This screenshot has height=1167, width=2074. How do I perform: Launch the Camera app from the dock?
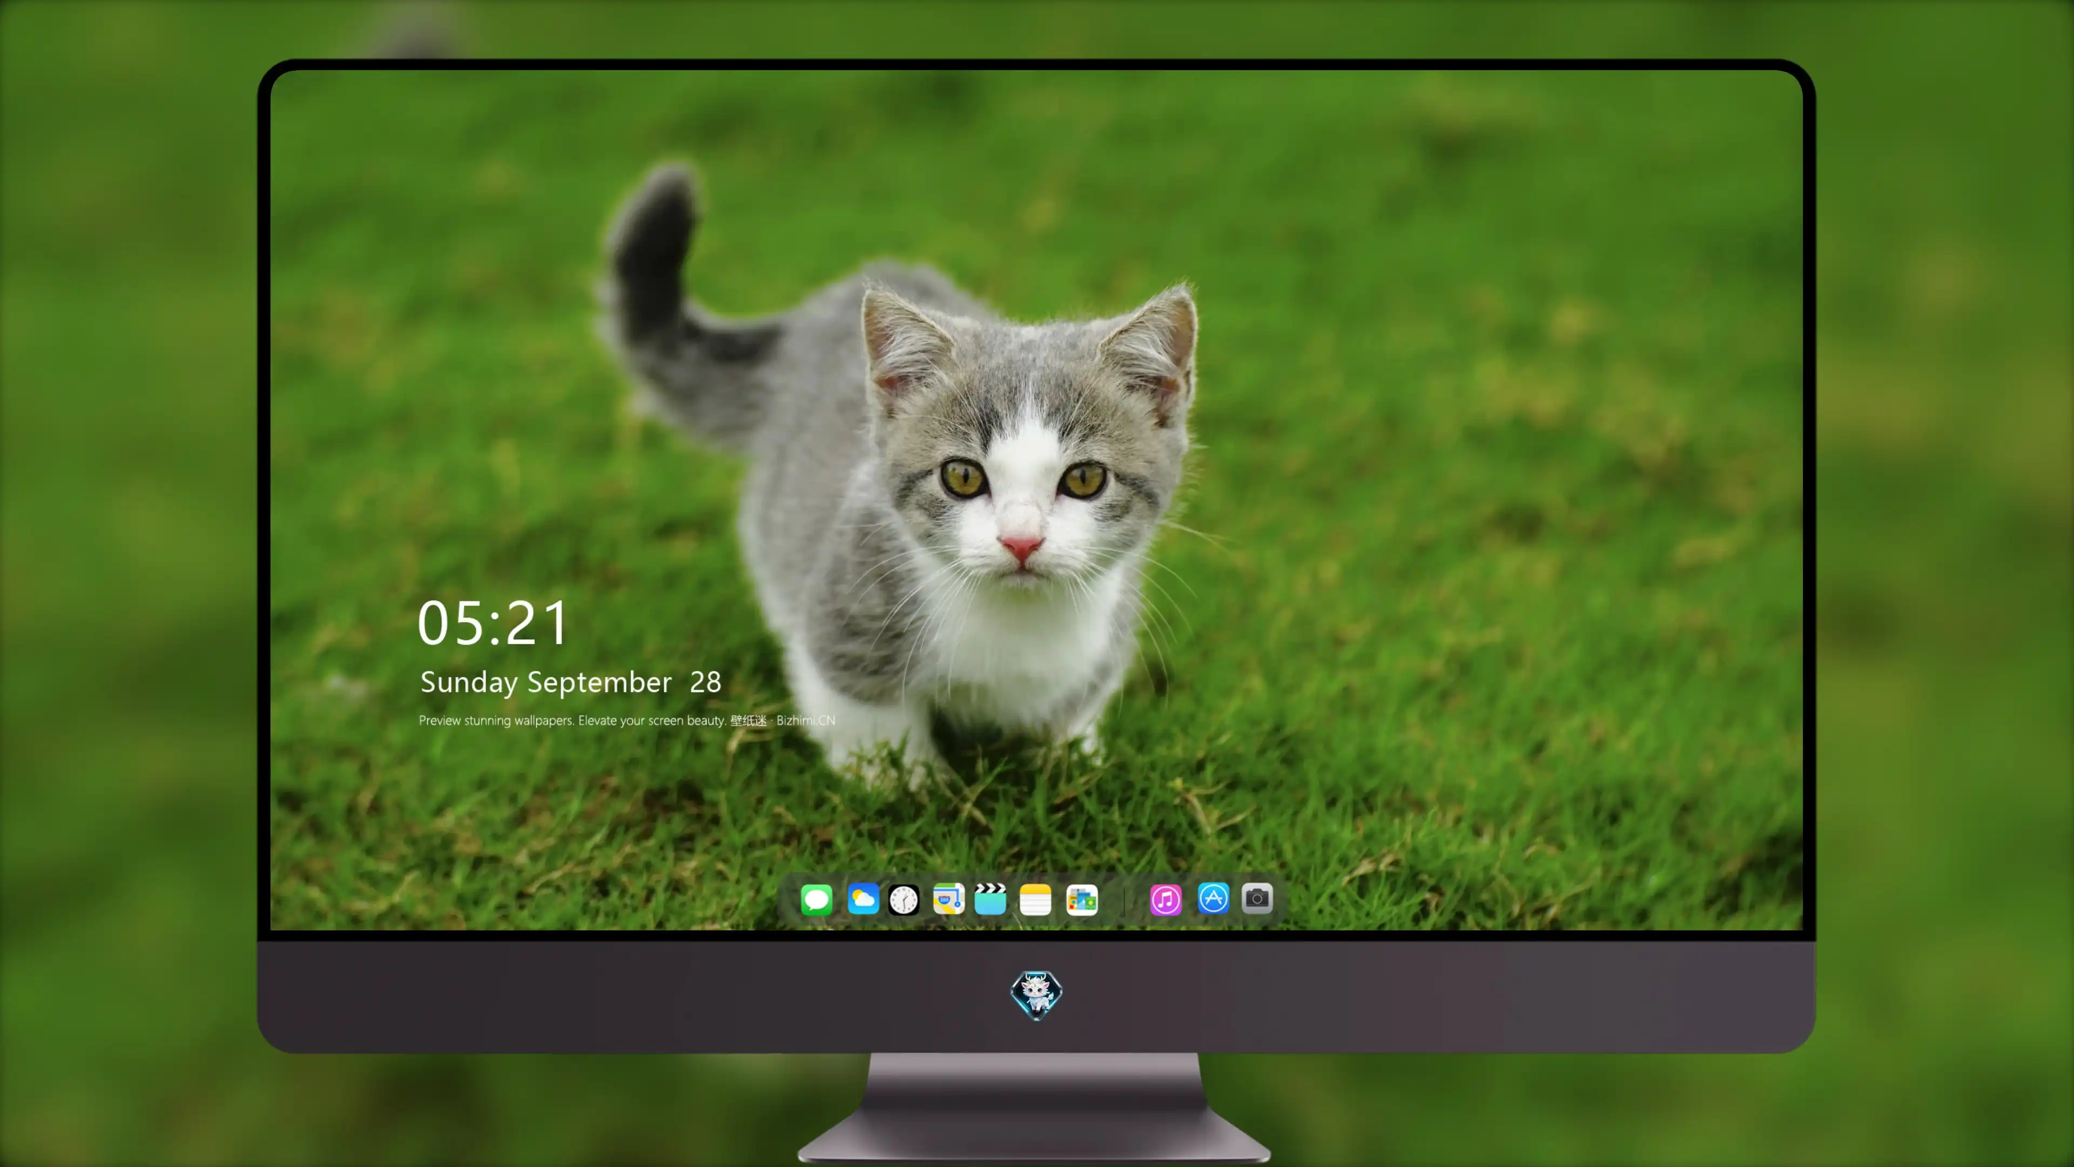click(1257, 898)
